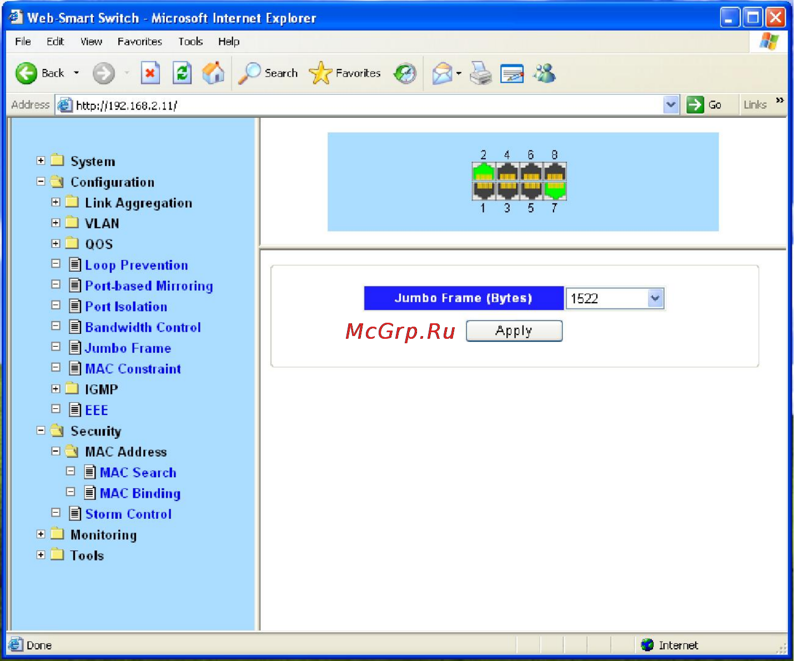Click the Links toolbar label
Screen dimensions: 794x661
[755, 104]
